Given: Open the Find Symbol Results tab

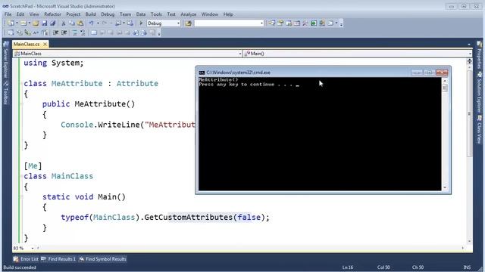Looking at the screenshot, I should click(103, 259).
